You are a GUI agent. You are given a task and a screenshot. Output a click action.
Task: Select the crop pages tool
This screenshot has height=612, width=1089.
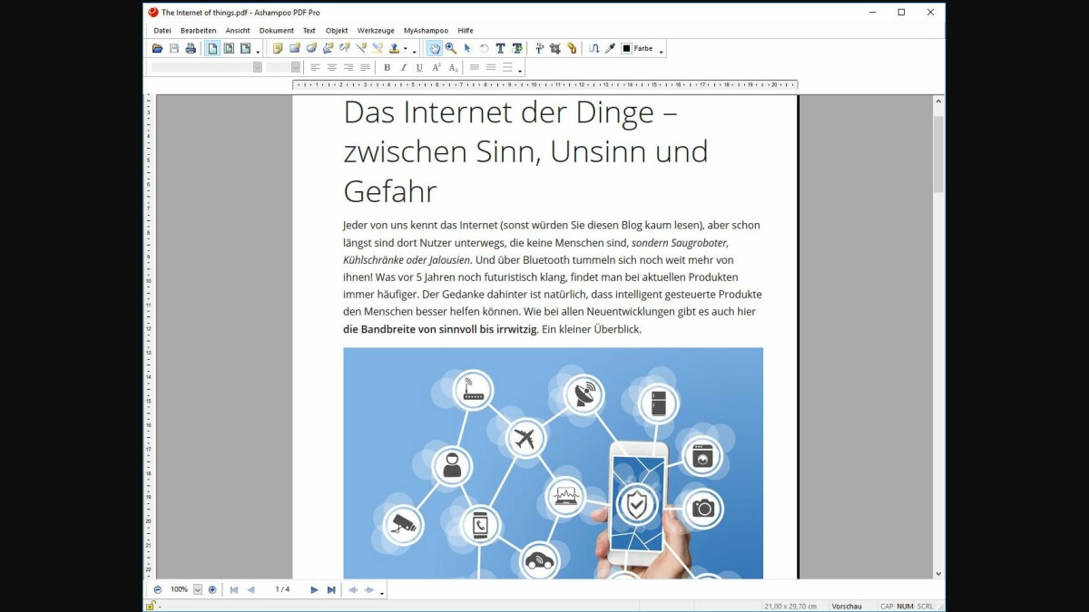pos(554,48)
